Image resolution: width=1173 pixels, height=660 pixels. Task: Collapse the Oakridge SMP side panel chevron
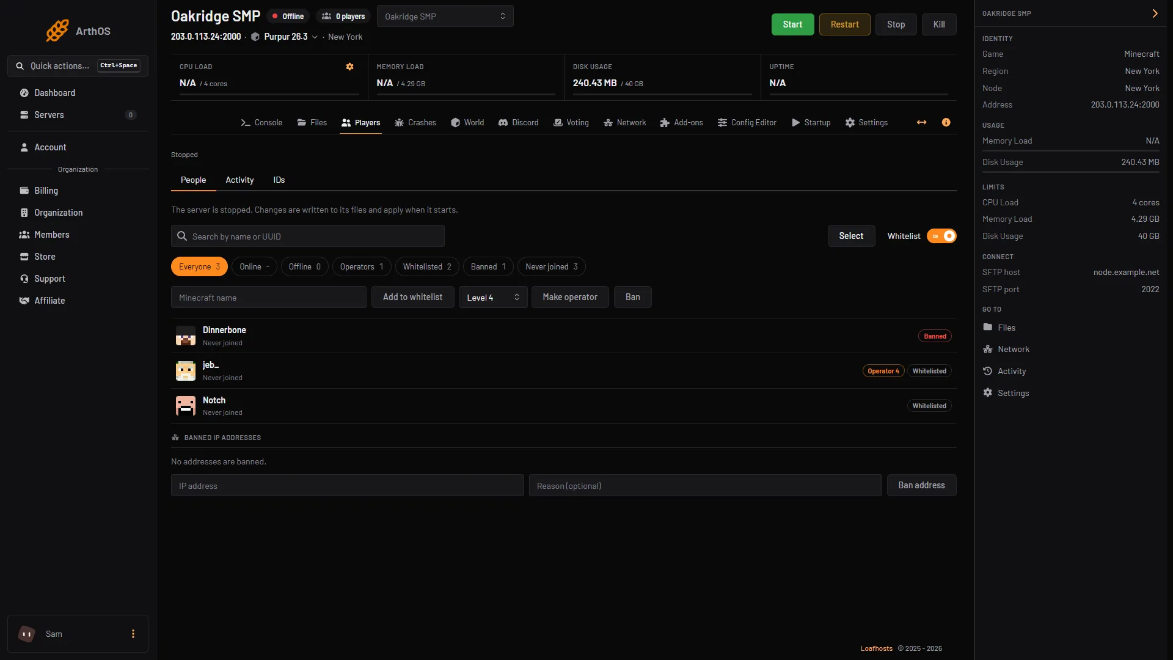pyautogui.click(x=1155, y=13)
